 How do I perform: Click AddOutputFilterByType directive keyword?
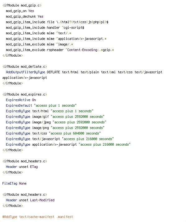[25, 72]
